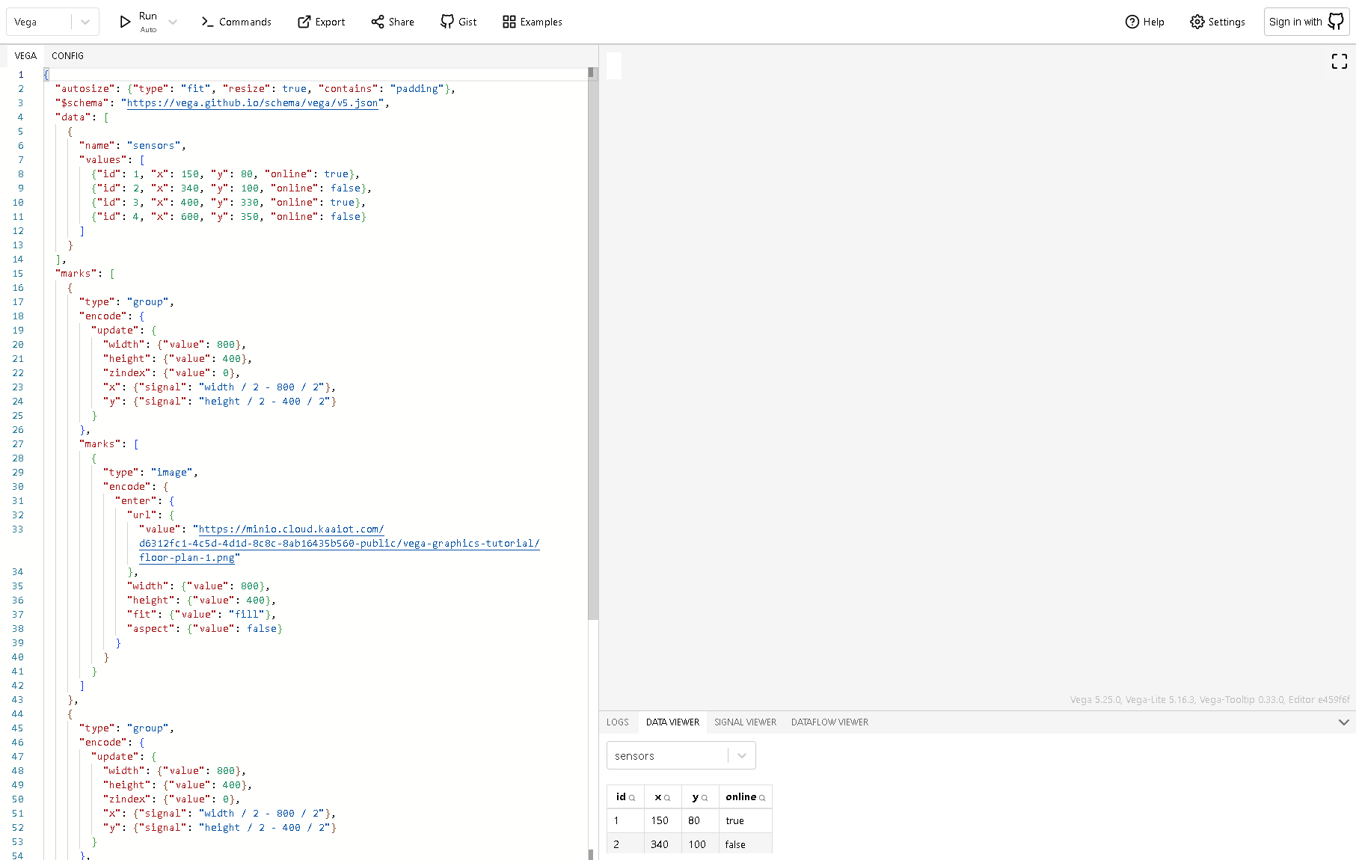Open the Gist loader

point(458,22)
